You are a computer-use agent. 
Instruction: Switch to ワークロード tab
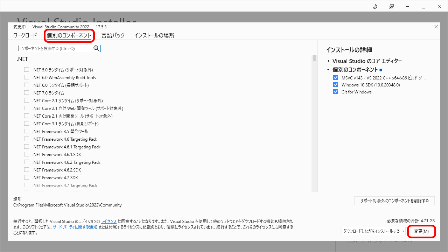pyautogui.click(x=25, y=35)
